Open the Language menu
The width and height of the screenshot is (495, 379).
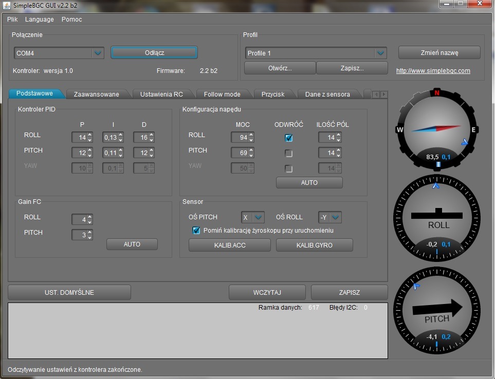pos(39,20)
